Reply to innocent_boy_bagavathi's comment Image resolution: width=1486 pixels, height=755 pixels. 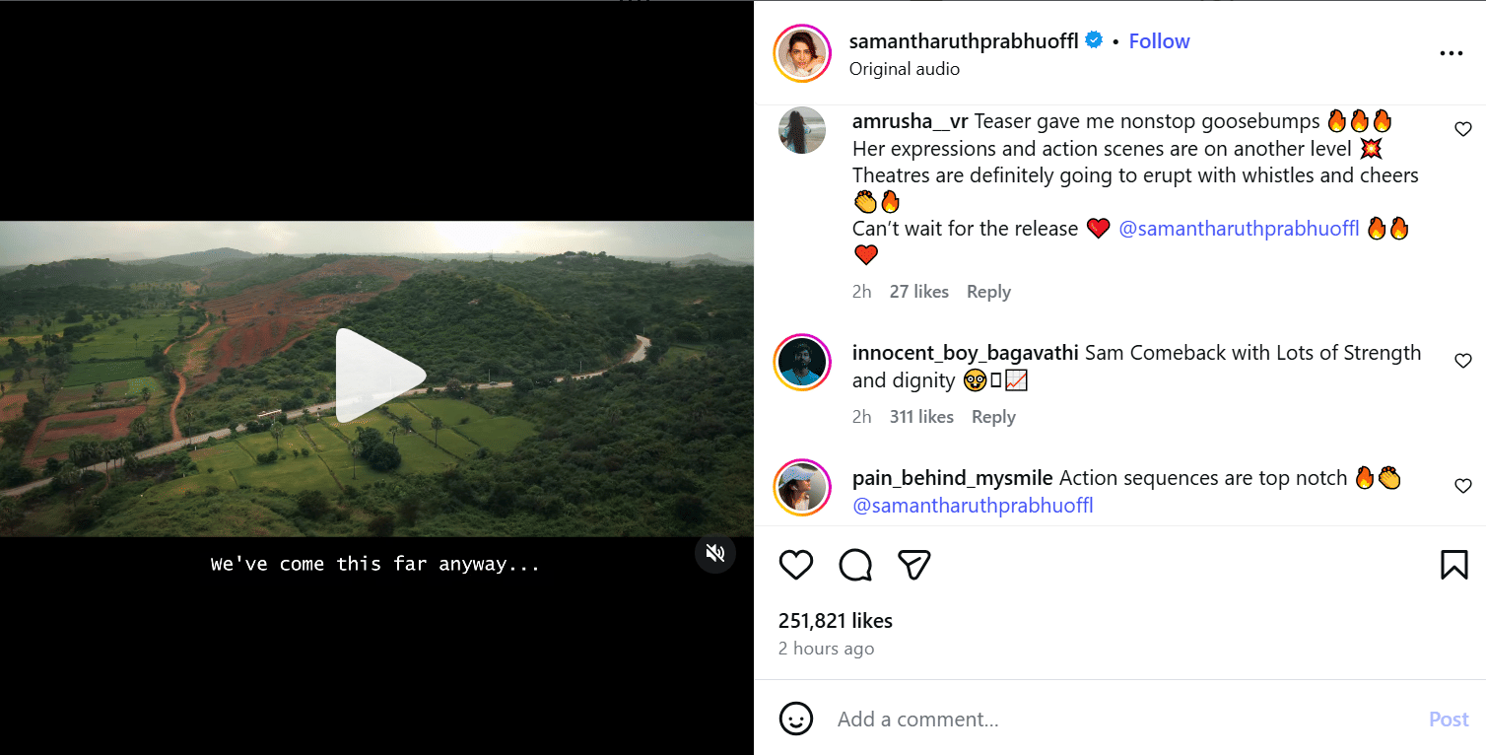pyautogui.click(x=993, y=417)
